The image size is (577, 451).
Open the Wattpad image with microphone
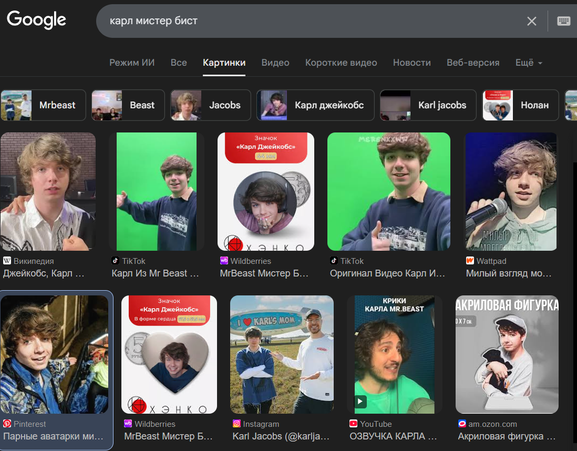click(x=511, y=191)
